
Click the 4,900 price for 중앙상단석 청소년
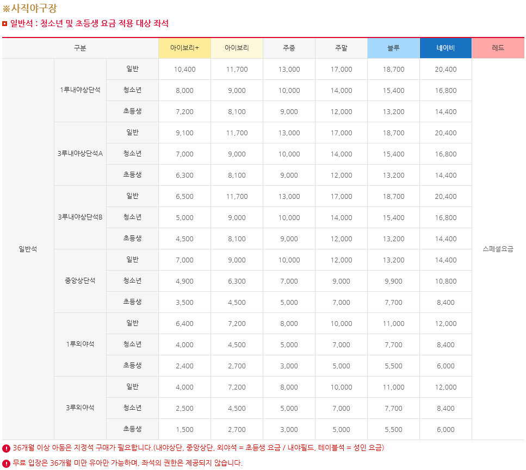pyautogui.click(x=184, y=281)
